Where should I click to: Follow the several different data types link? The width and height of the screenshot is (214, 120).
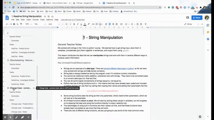click(119, 69)
